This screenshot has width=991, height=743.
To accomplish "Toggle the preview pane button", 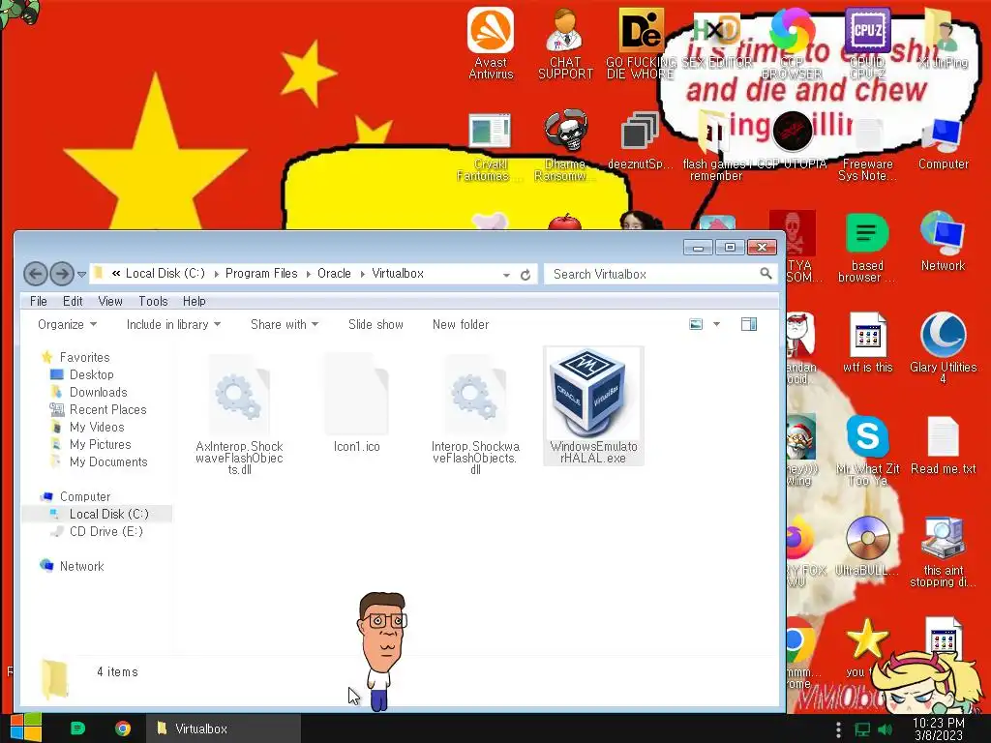I will click(749, 324).
